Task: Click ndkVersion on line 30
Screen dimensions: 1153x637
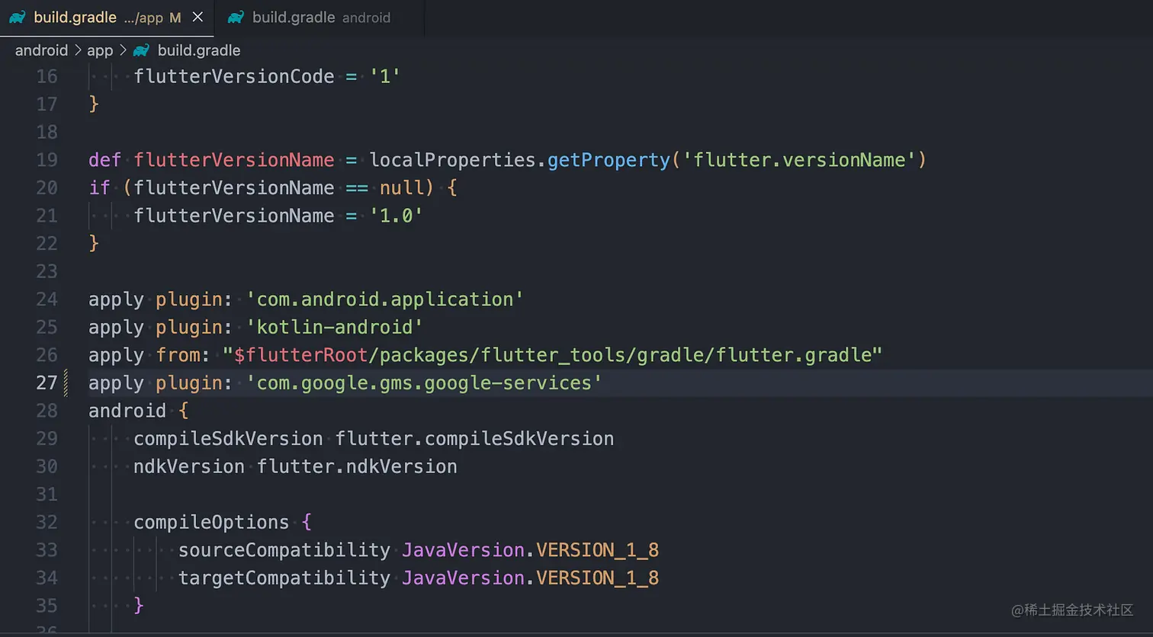Action: [189, 466]
